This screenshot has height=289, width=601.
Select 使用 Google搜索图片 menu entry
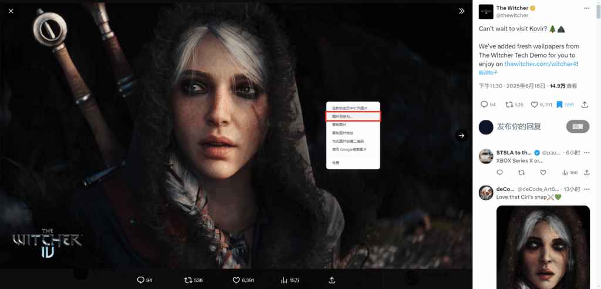pos(353,149)
